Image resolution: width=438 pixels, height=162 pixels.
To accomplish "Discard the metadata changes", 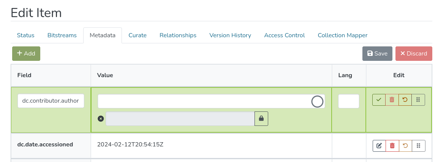I will (414, 54).
